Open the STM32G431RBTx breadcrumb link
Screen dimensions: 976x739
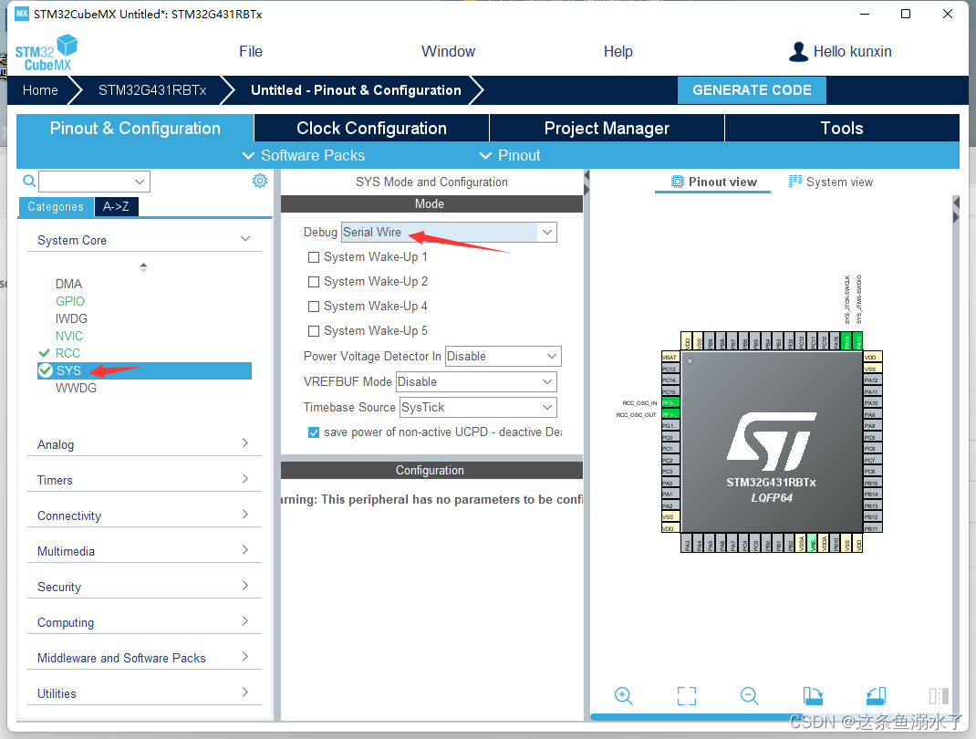151,90
